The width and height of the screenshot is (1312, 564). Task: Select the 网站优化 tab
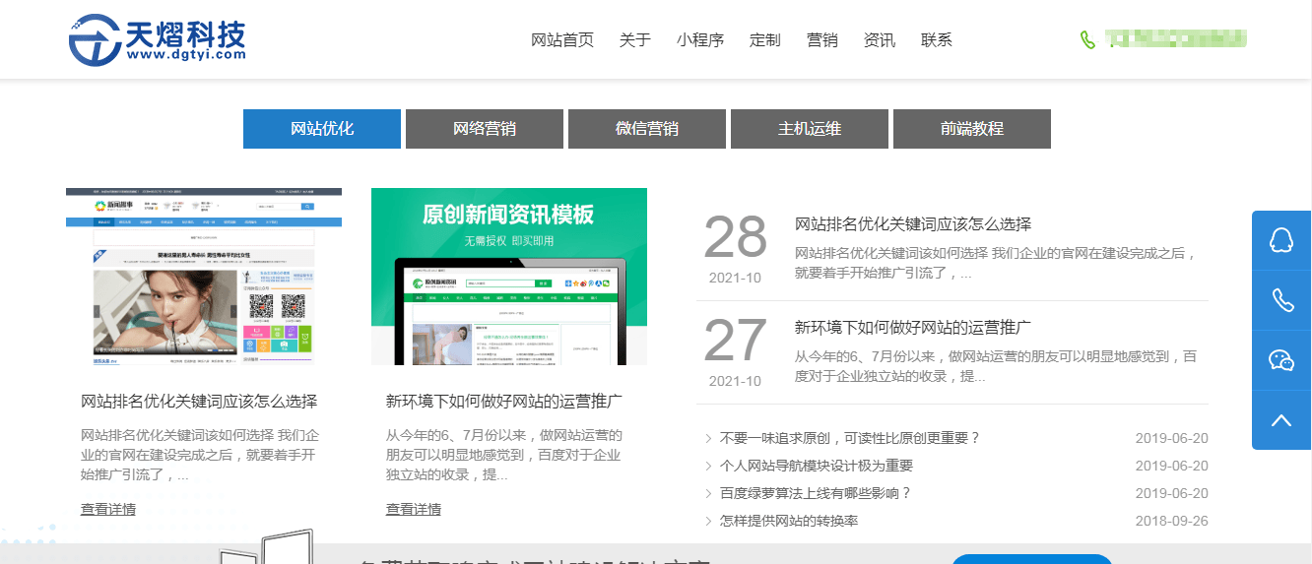click(322, 129)
